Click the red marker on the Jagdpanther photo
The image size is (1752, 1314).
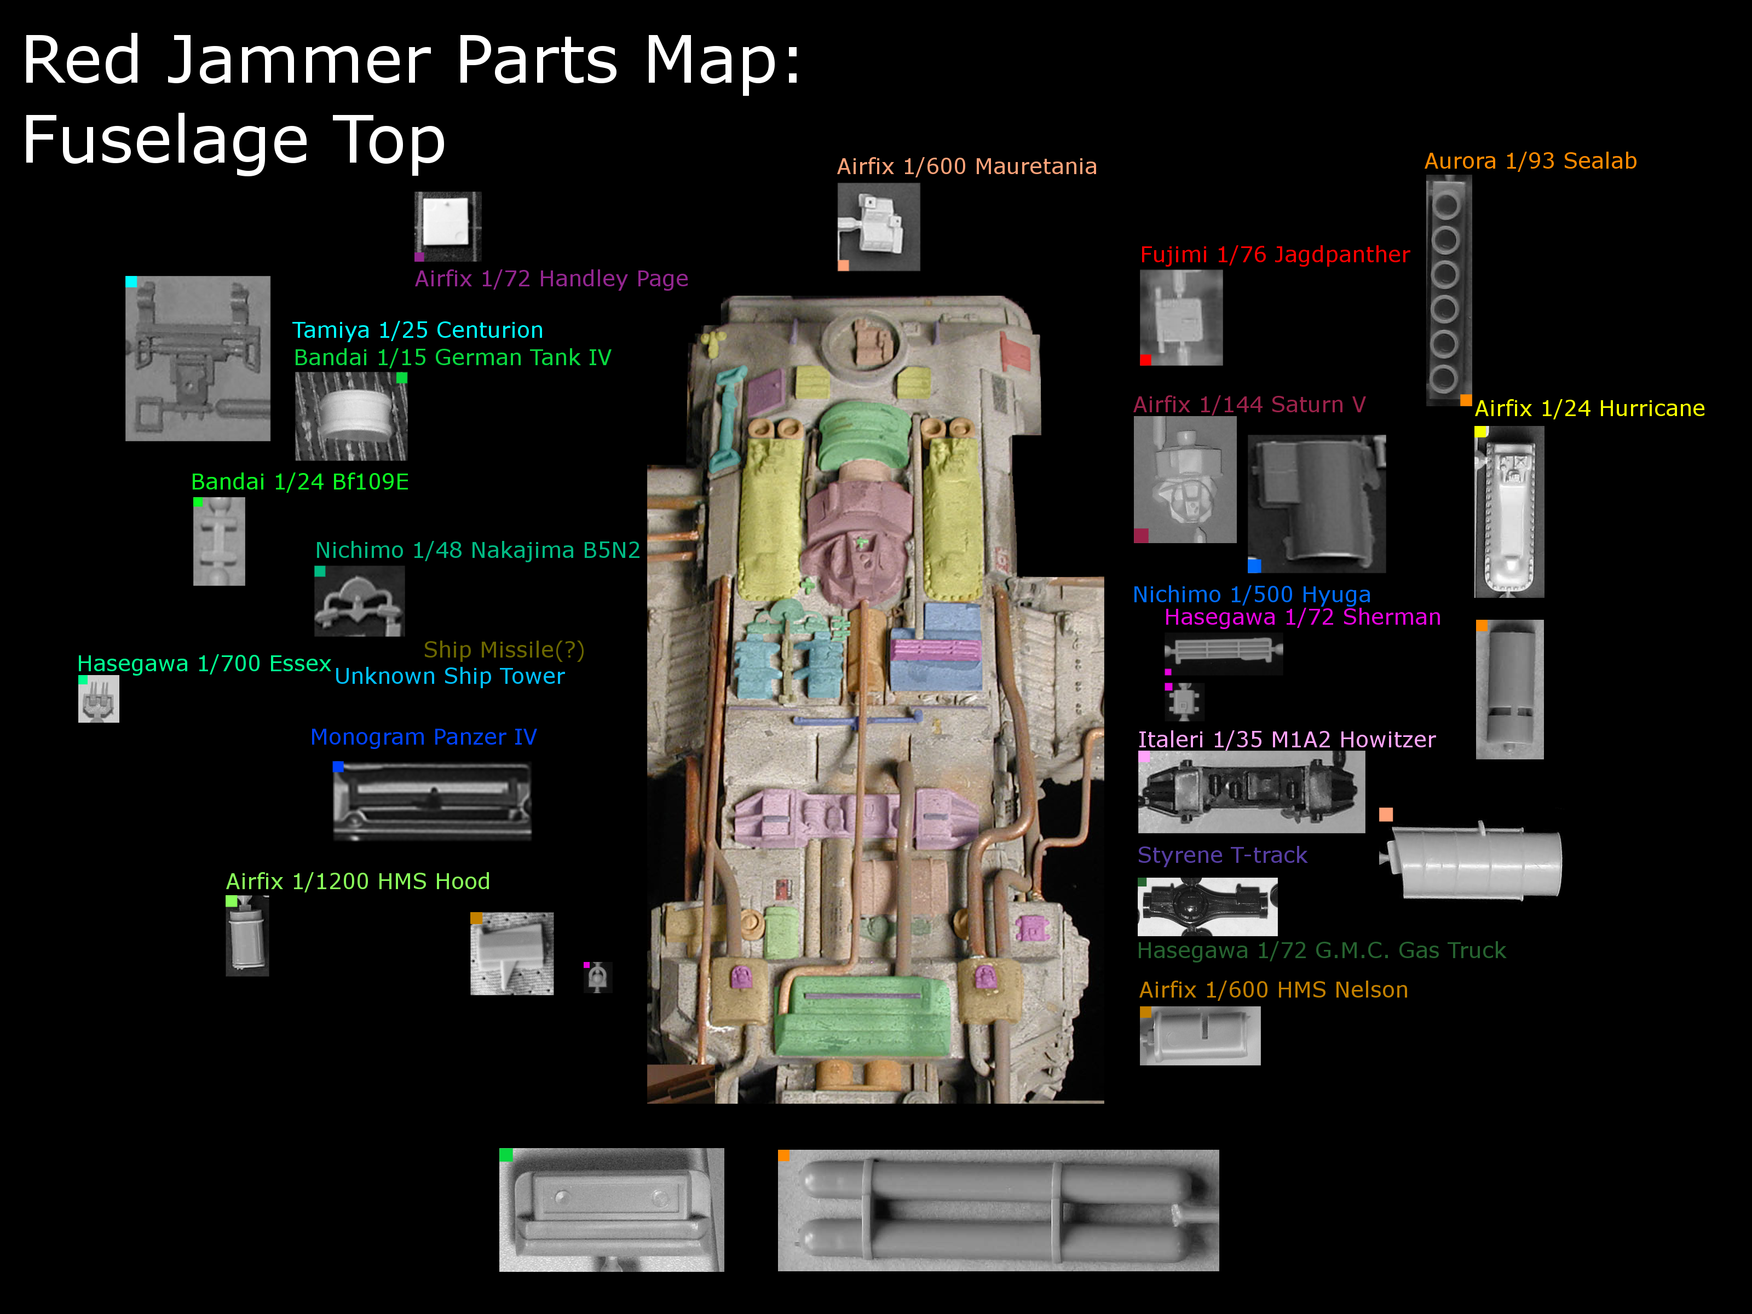1145,360
